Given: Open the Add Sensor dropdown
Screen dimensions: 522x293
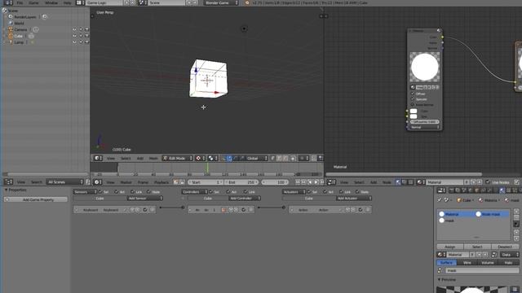Looking at the screenshot, I should click(145, 199).
